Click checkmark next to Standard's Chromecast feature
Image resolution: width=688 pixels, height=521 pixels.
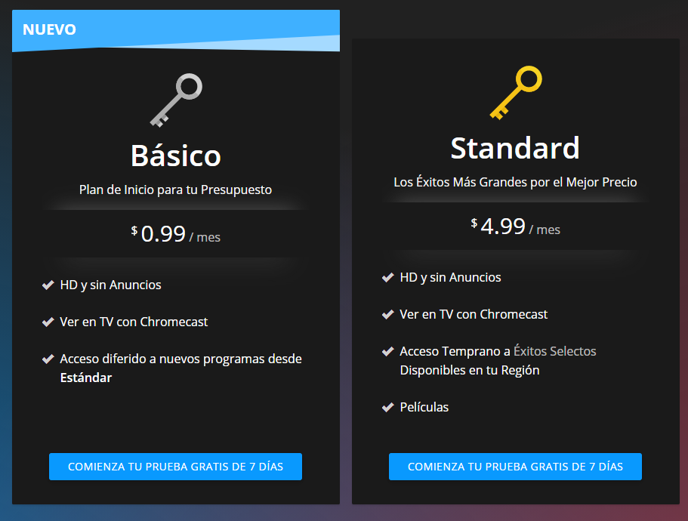[387, 314]
